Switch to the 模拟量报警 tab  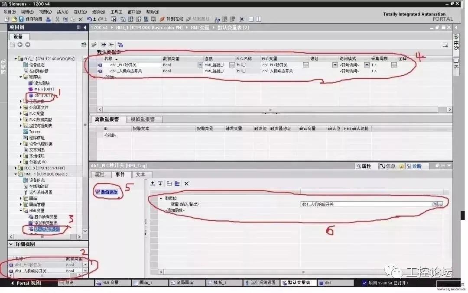point(143,119)
